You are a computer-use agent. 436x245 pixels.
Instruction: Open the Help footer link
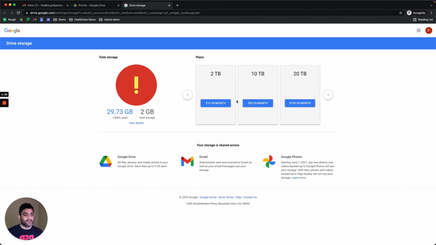pyautogui.click(x=238, y=197)
